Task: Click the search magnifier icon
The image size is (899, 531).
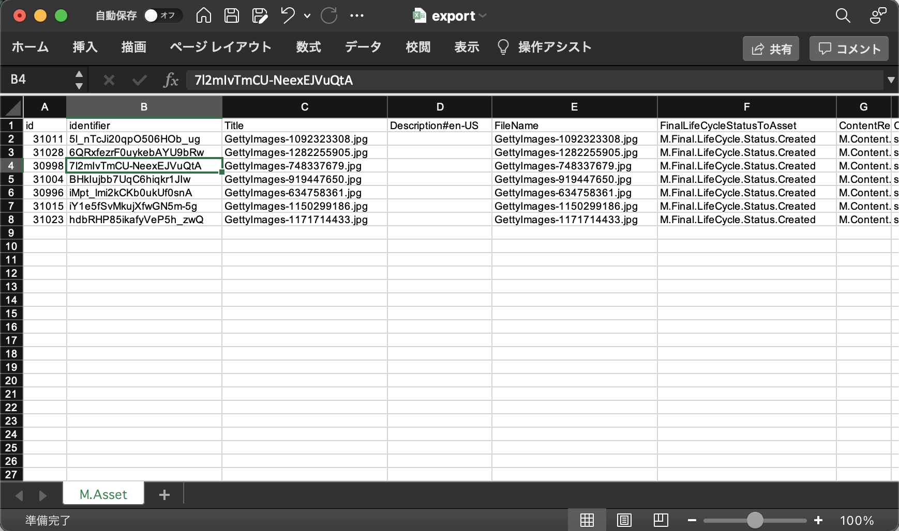Action: (x=843, y=16)
